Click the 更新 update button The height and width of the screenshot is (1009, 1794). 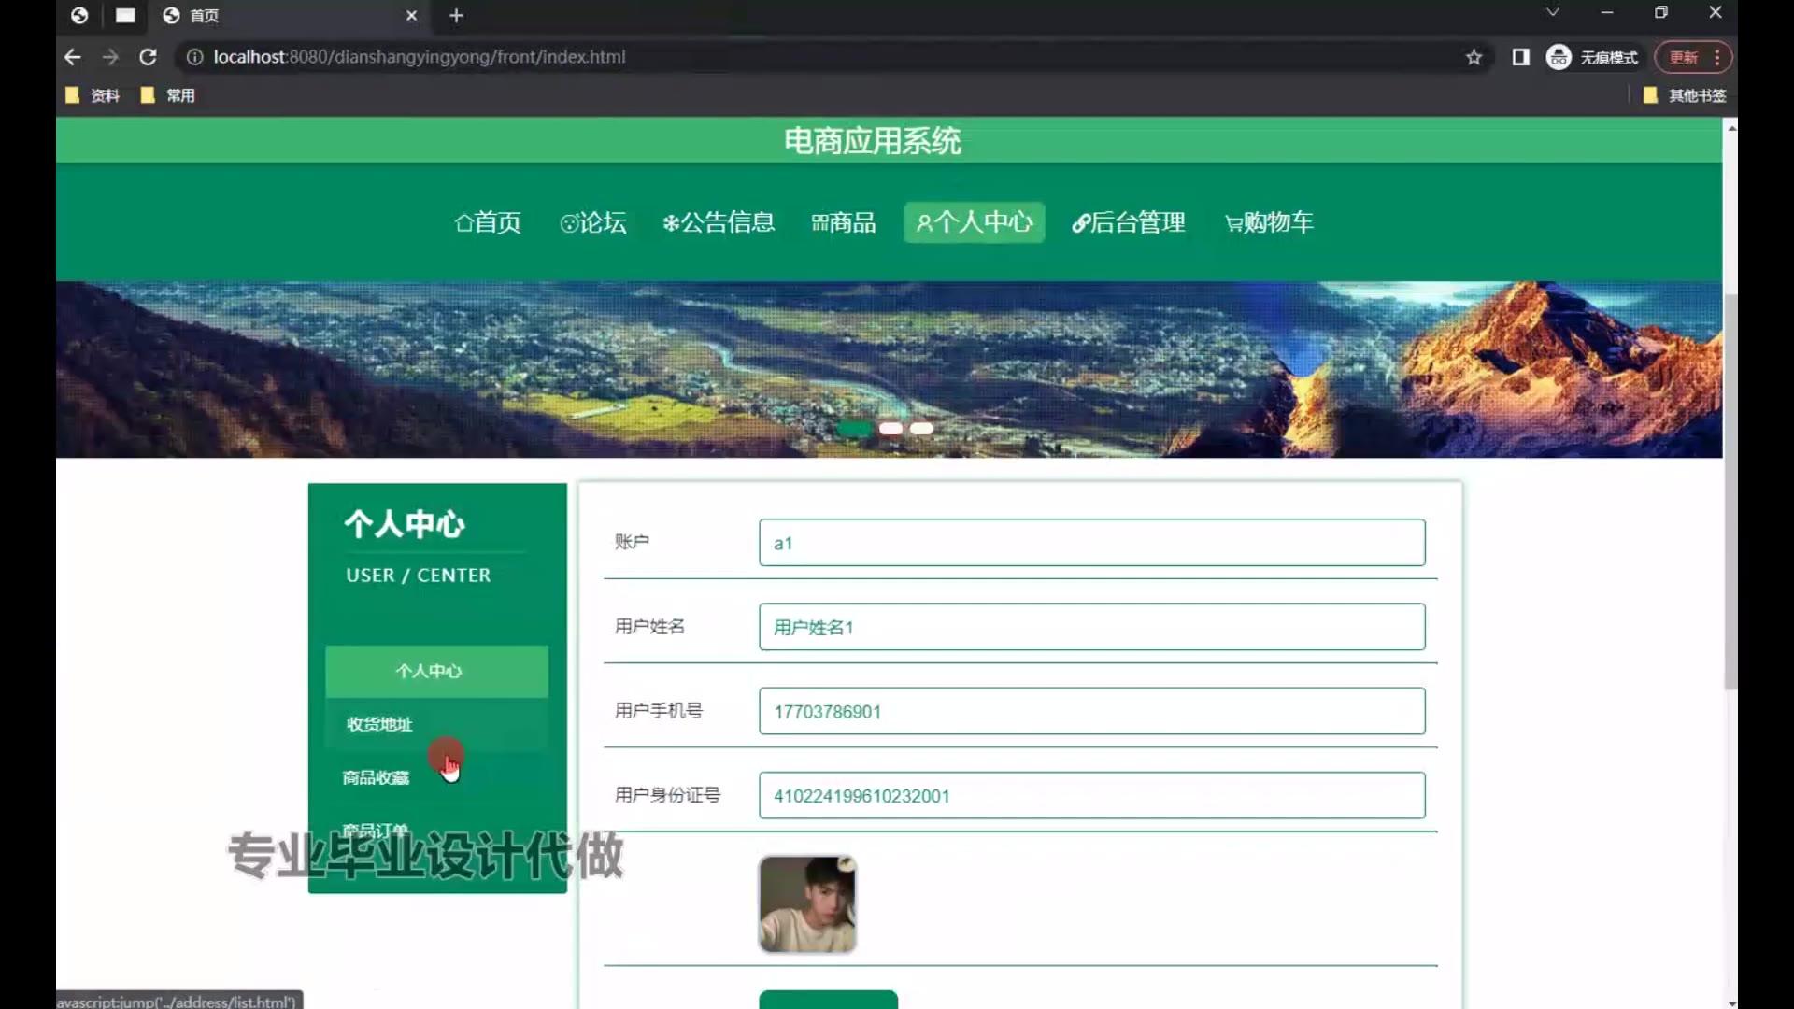click(x=1684, y=57)
